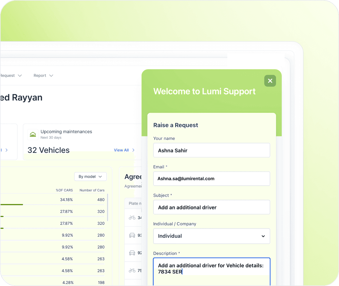The width and height of the screenshot is (339, 286).
Task: Select the bicycle icon in row 75
Action: pyautogui.click(x=132, y=271)
